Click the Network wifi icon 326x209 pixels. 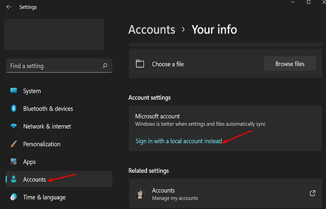[x=14, y=126]
